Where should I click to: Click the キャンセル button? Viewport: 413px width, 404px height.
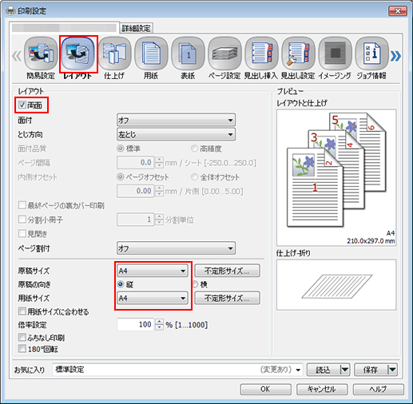[322, 389]
